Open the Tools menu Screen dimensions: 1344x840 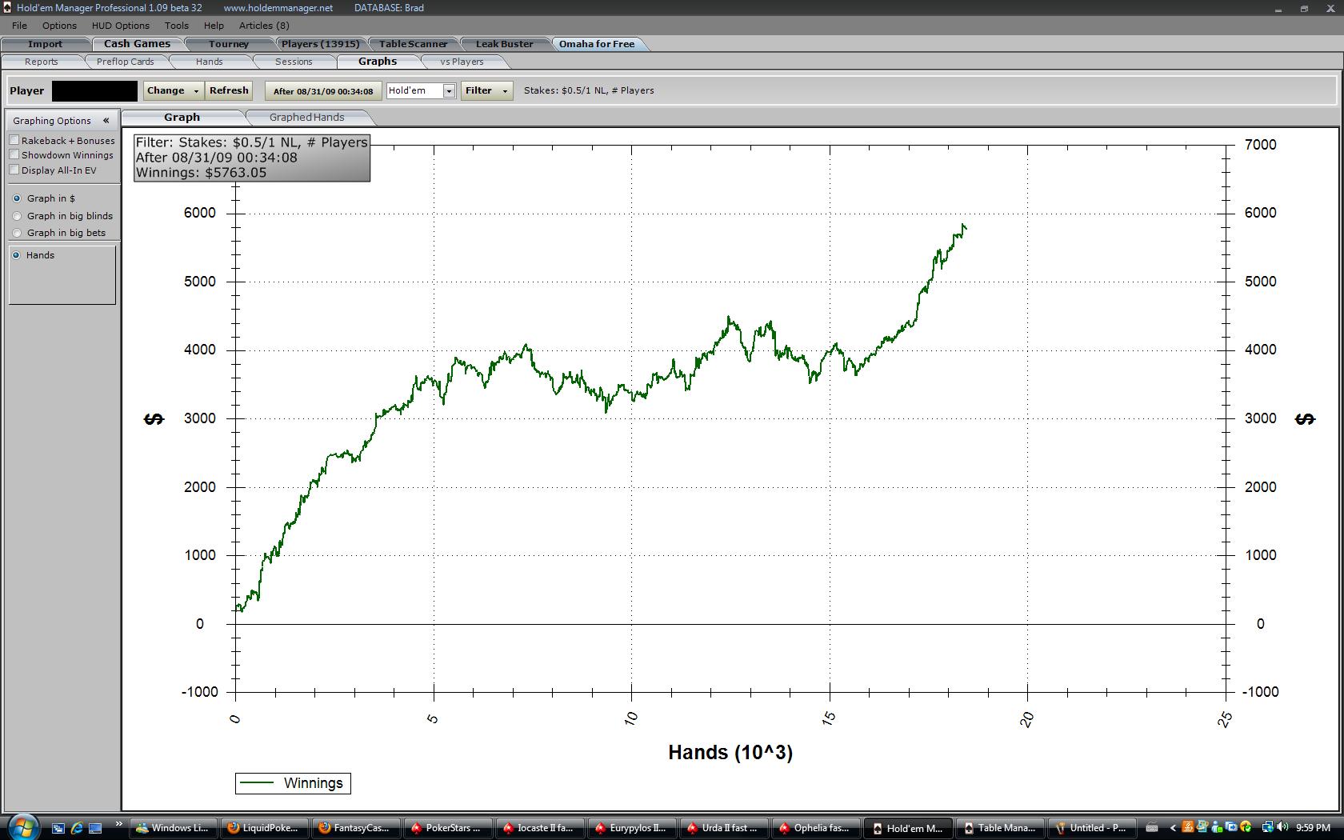[x=177, y=26]
